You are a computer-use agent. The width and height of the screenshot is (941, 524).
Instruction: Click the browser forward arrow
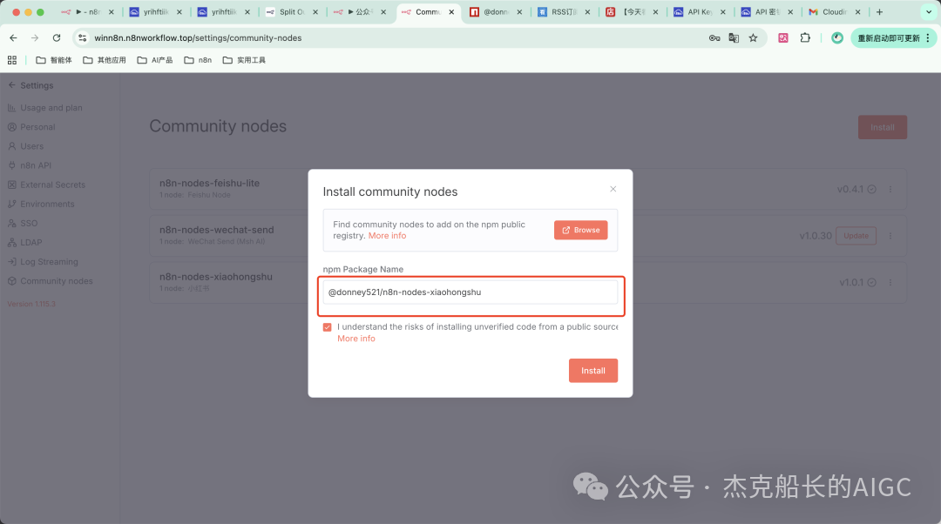(35, 37)
